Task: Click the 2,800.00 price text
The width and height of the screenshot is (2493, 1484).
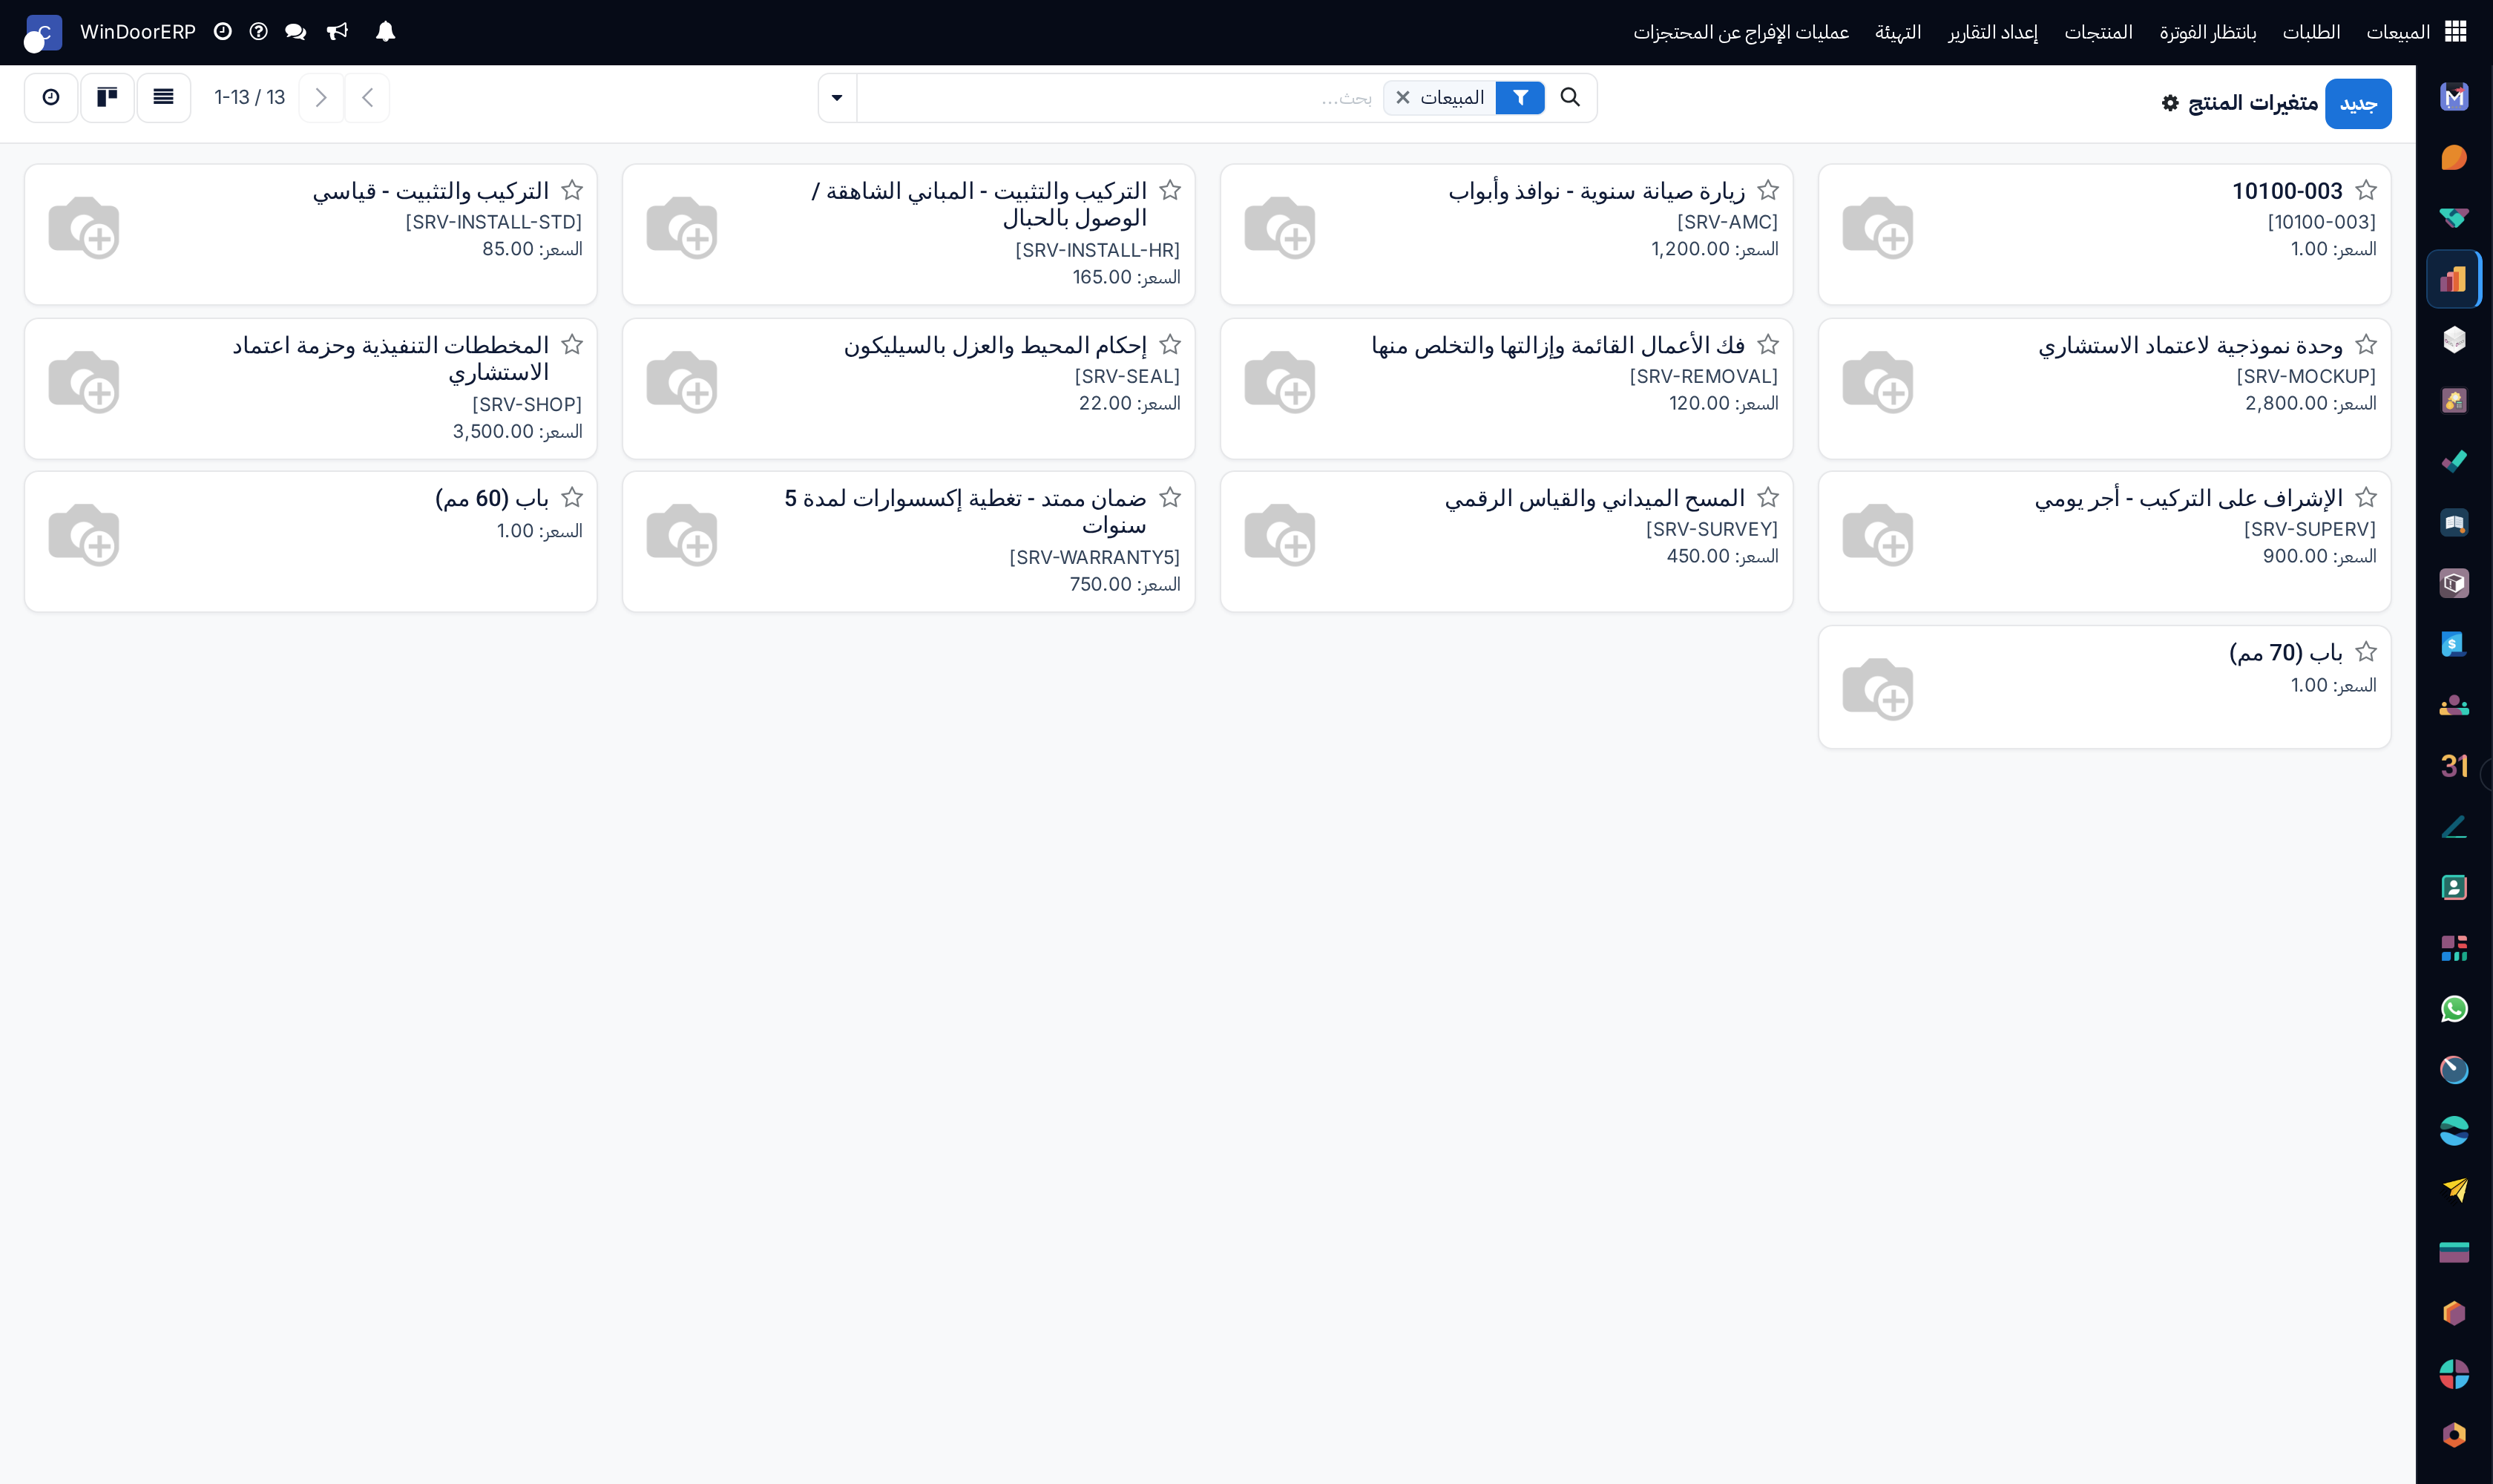Action: tap(2286, 403)
